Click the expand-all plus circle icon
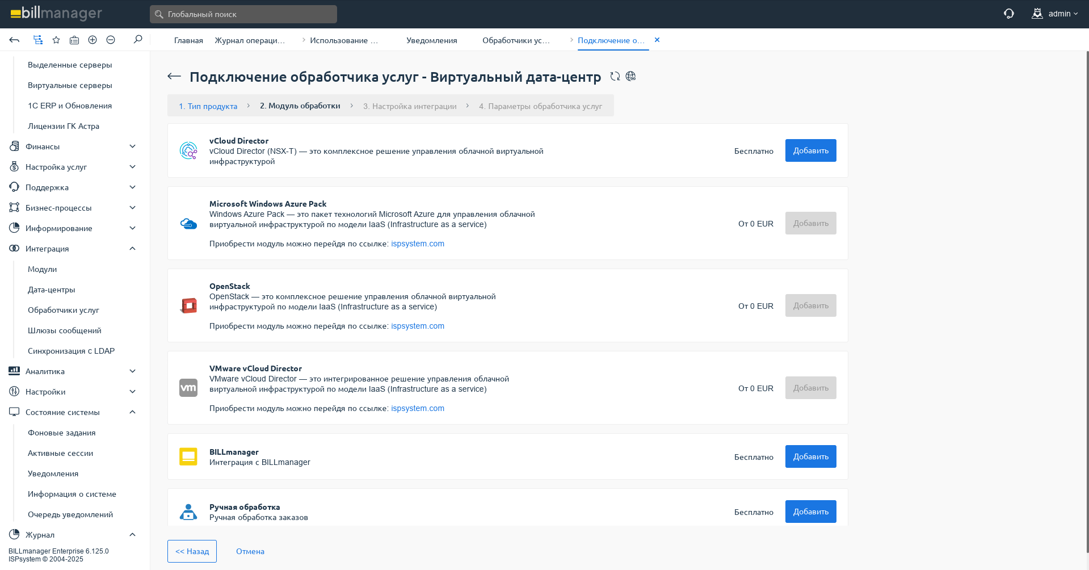 (92, 40)
